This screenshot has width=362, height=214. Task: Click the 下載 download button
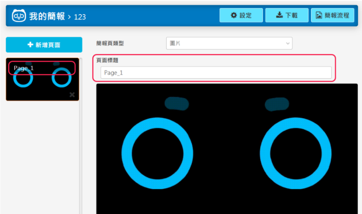tap(287, 15)
